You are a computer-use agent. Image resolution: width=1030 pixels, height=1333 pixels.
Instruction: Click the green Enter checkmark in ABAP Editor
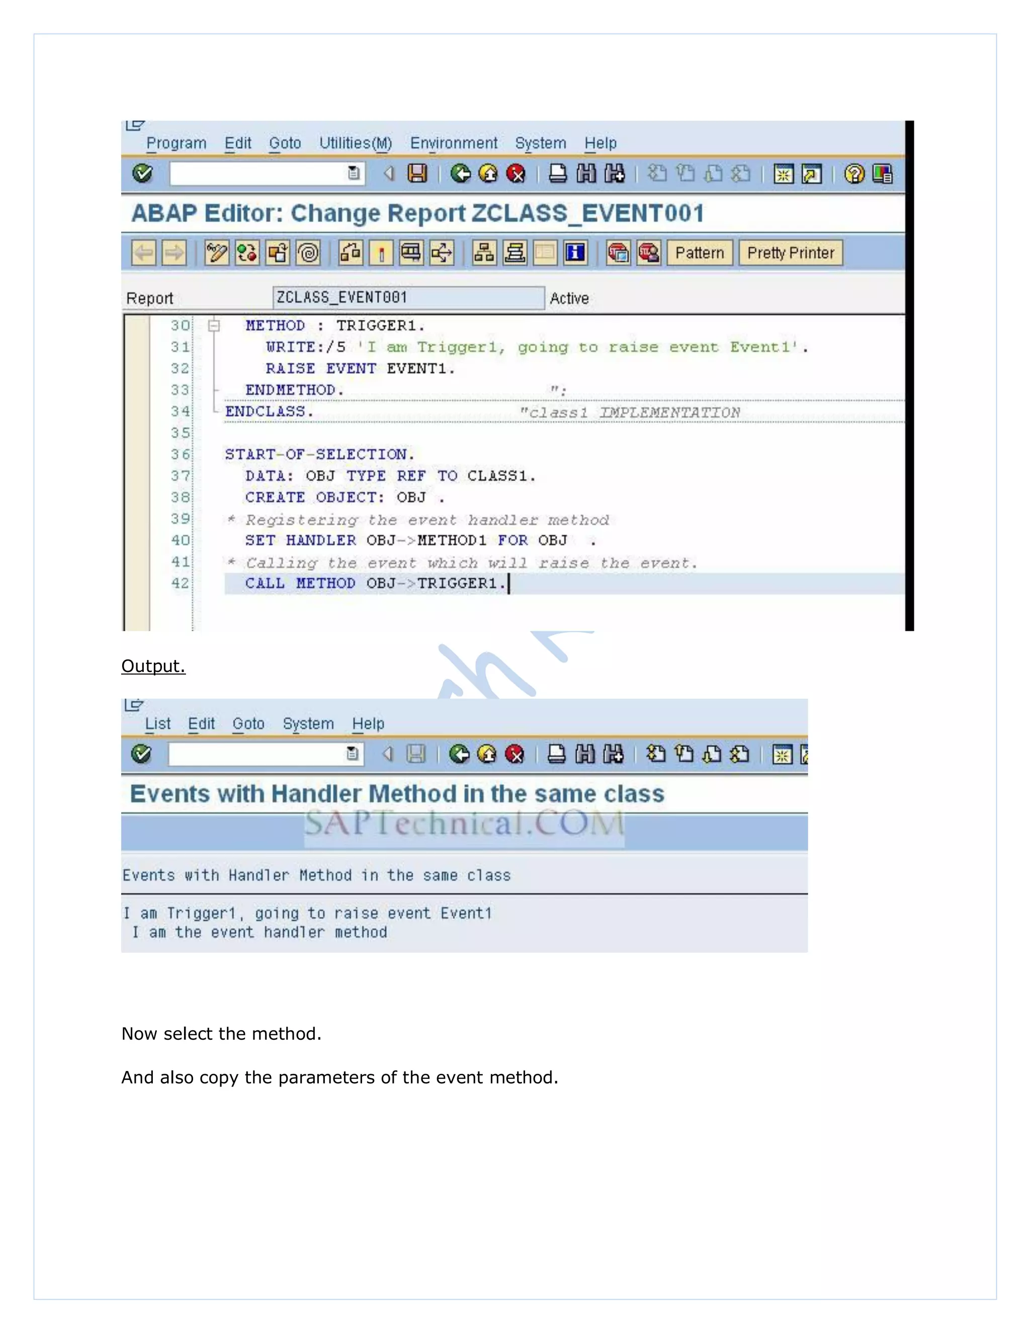coord(142,174)
